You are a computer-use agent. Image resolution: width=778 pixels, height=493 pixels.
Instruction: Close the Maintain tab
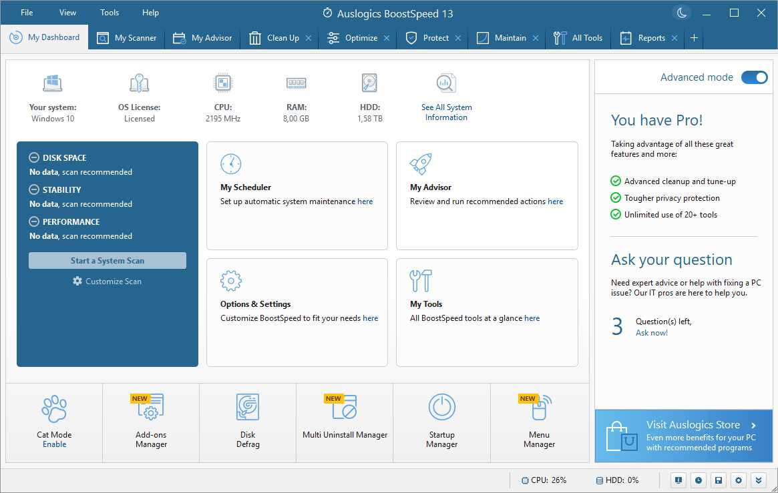pyautogui.click(x=536, y=37)
